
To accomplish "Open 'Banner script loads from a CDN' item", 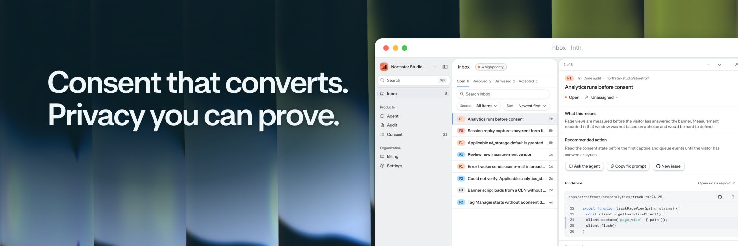I will [x=505, y=190].
